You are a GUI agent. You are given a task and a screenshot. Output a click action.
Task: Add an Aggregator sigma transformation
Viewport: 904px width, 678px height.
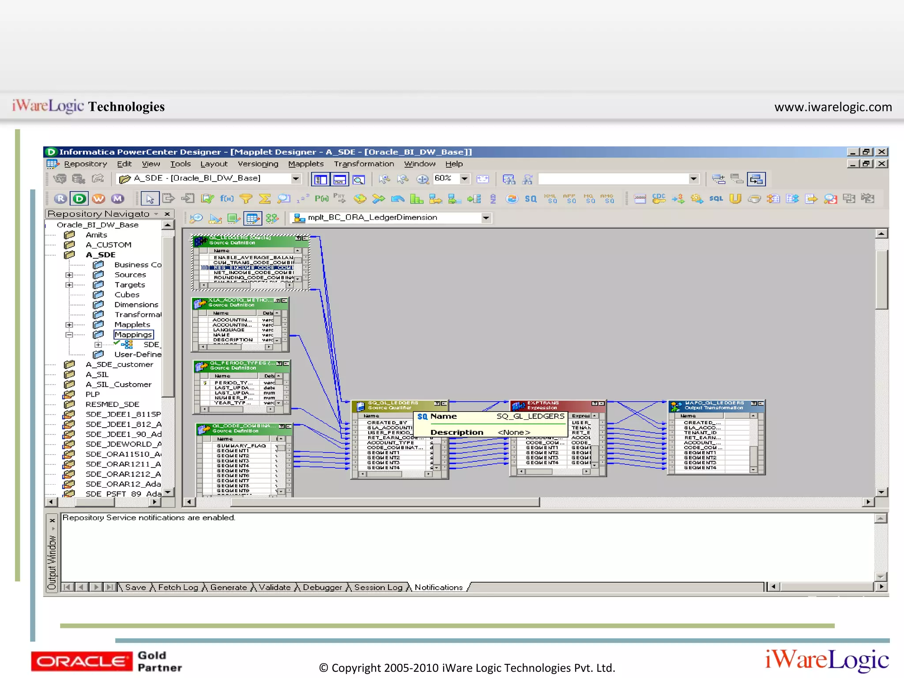click(265, 199)
